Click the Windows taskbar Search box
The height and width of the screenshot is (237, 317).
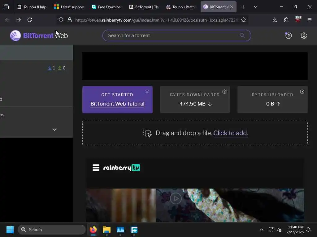click(x=52, y=230)
